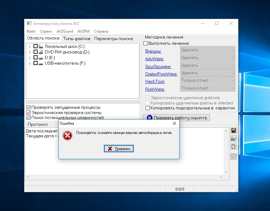This screenshot has width=270, height=211.
Task: Select the USB-накопитель (F:) label
Action: click(x=65, y=63)
